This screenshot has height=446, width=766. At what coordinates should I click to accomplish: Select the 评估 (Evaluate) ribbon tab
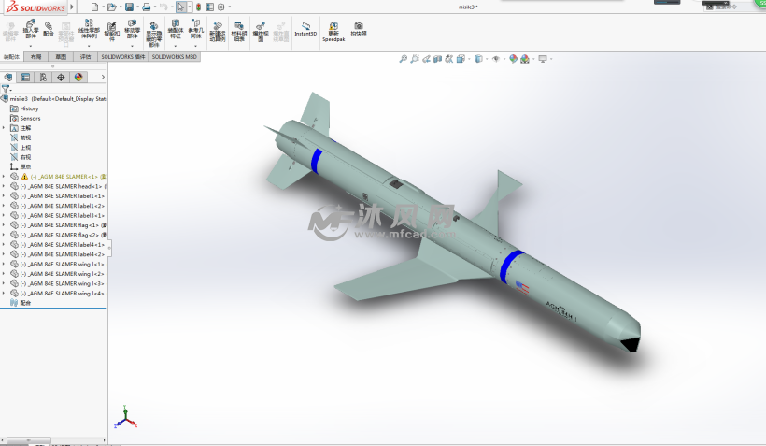click(86, 57)
